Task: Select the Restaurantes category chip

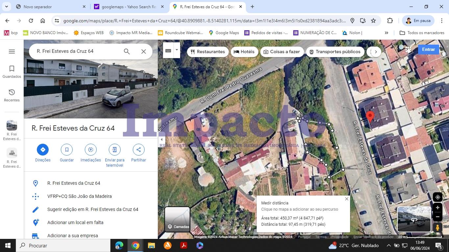Action: (208, 52)
